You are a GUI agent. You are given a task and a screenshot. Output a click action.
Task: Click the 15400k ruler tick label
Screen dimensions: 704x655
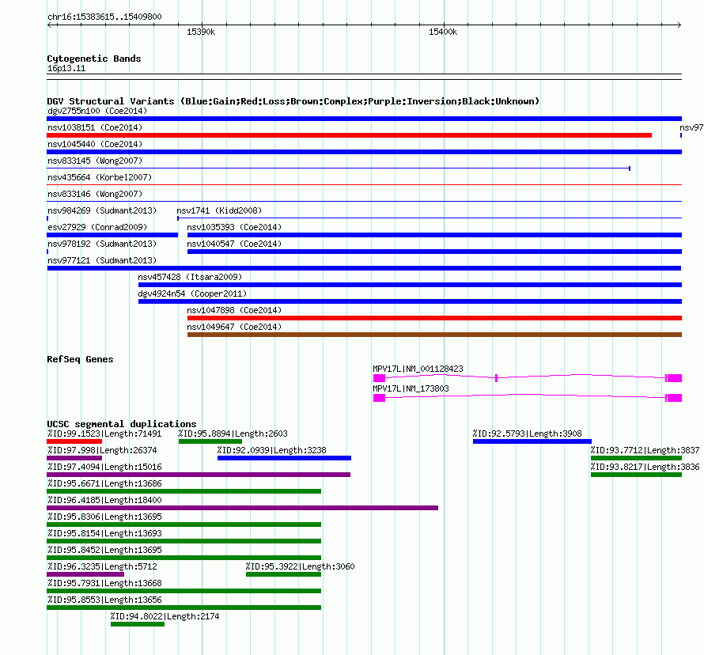[443, 32]
